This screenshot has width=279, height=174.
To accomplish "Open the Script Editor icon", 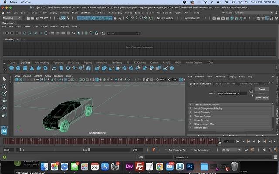I will pyautogui.click(x=276, y=157).
